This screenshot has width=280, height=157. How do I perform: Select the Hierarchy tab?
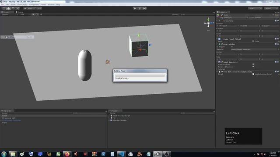pyautogui.click(x=7, y=111)
